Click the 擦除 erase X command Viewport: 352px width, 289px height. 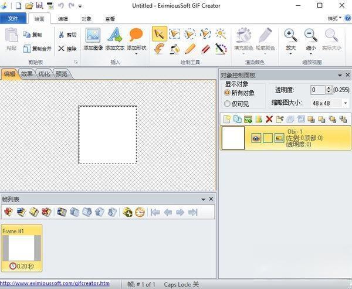click(x=67, y=48)
